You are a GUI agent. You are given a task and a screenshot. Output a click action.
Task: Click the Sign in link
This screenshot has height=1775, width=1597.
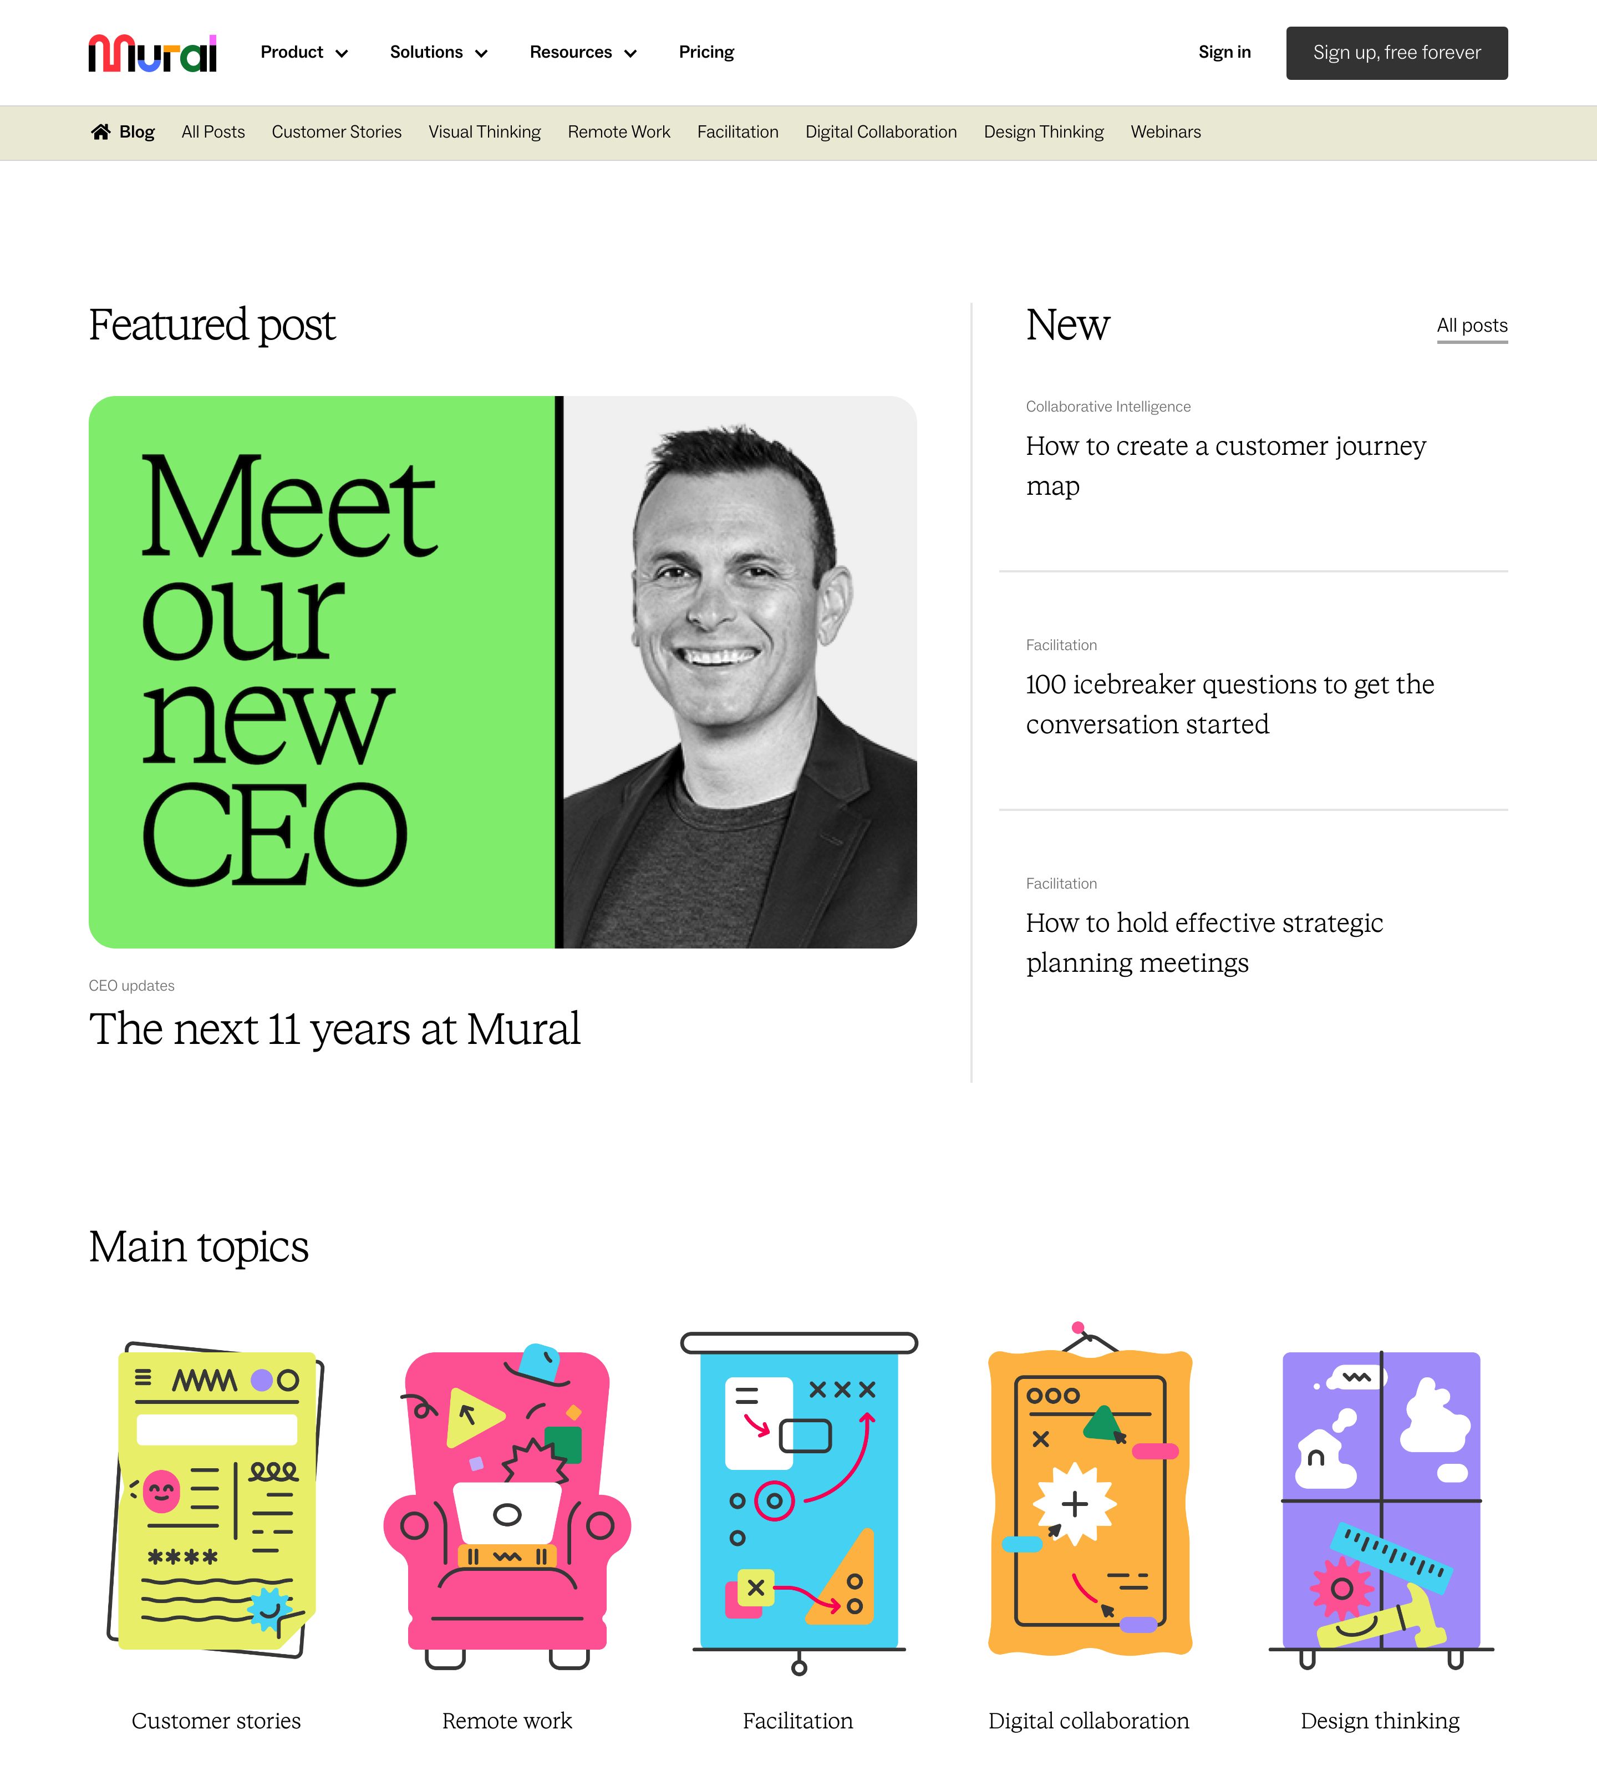pos(1225,53)
